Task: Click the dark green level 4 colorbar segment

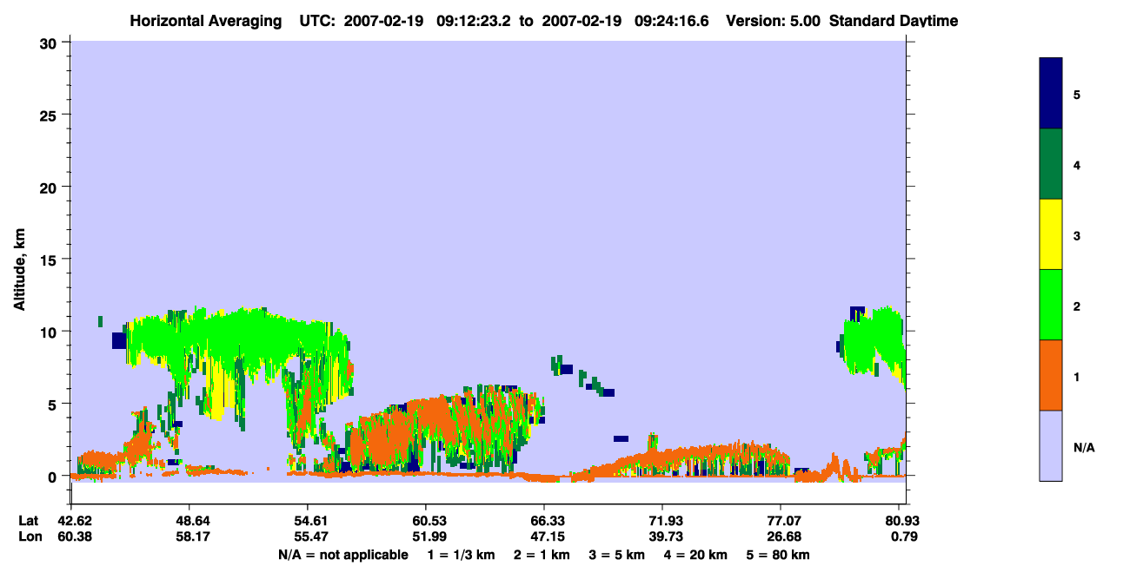Action: [1051, 164]
